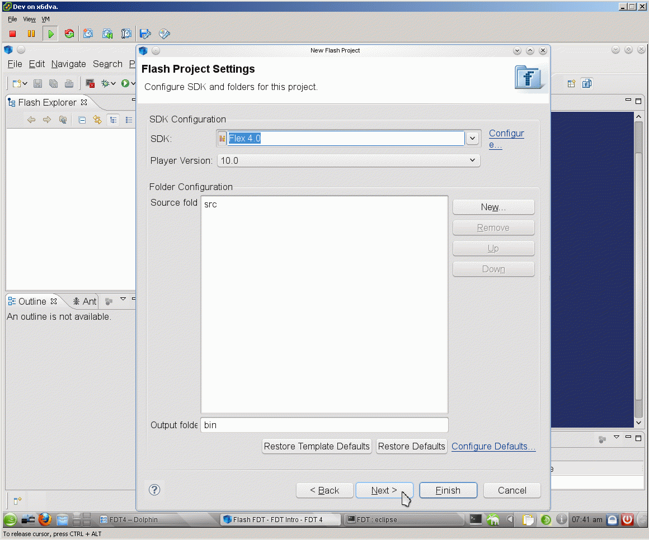The height and width of the screenshot is (540, 649).
Task: Click the green Run icon in Eclipse
Action: tap(125, 83)
